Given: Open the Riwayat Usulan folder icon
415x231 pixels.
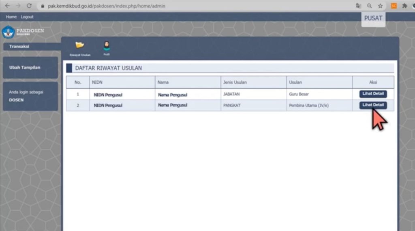Looking at the screenshot, I should click(x=80, y=45).
